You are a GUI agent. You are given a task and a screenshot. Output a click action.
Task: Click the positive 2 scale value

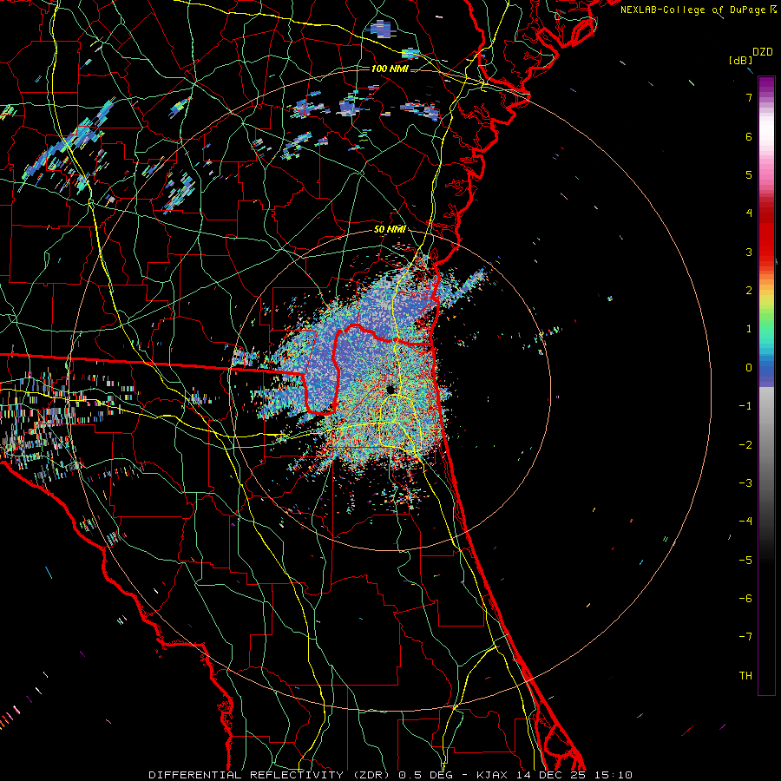[x=749, y=291]
